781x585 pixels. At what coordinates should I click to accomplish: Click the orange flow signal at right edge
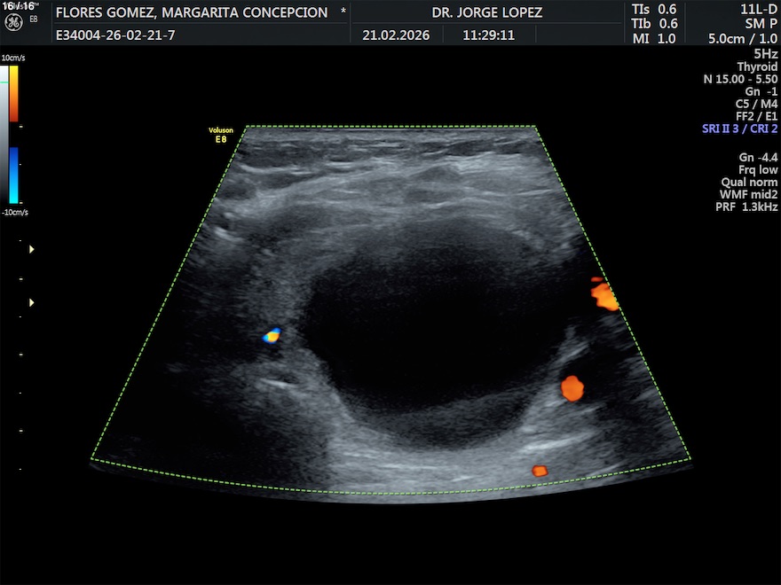tap(605, 295)
